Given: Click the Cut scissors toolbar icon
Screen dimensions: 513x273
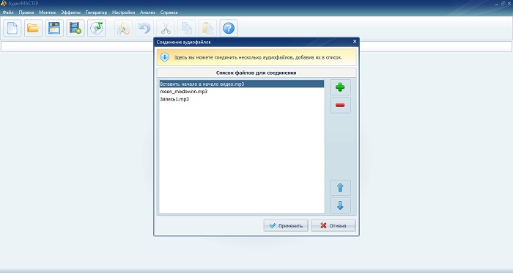Looking at the screenshot, I should pyautogui.click(x=166, y=28).
